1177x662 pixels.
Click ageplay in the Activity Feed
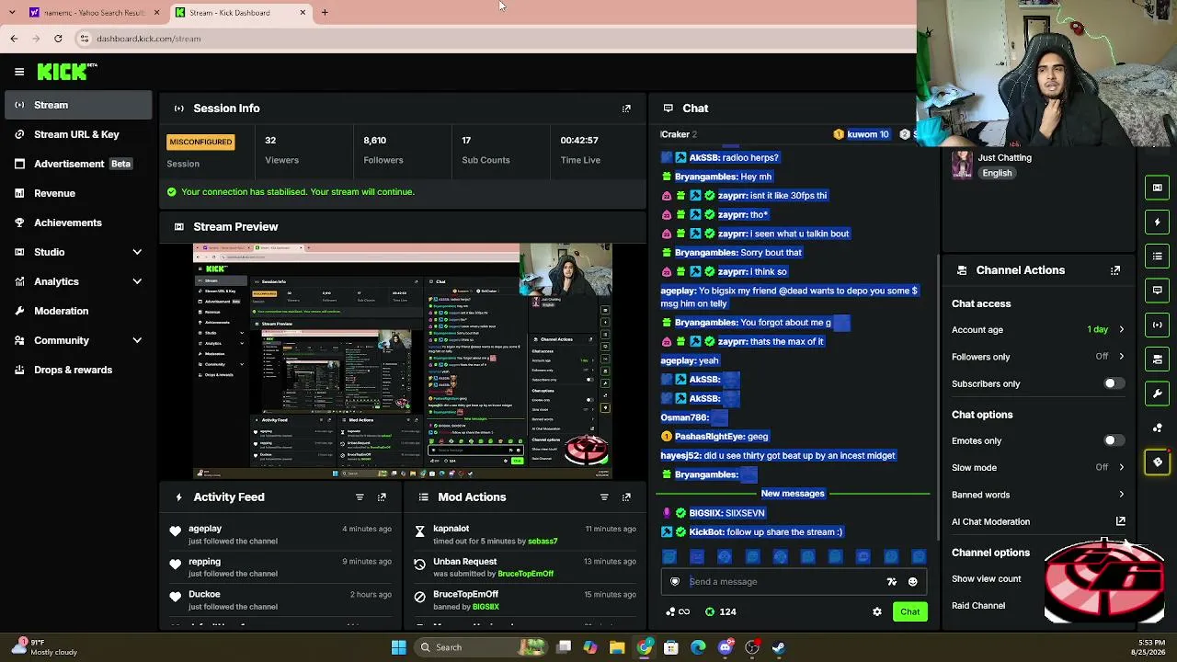pos(205,529)
